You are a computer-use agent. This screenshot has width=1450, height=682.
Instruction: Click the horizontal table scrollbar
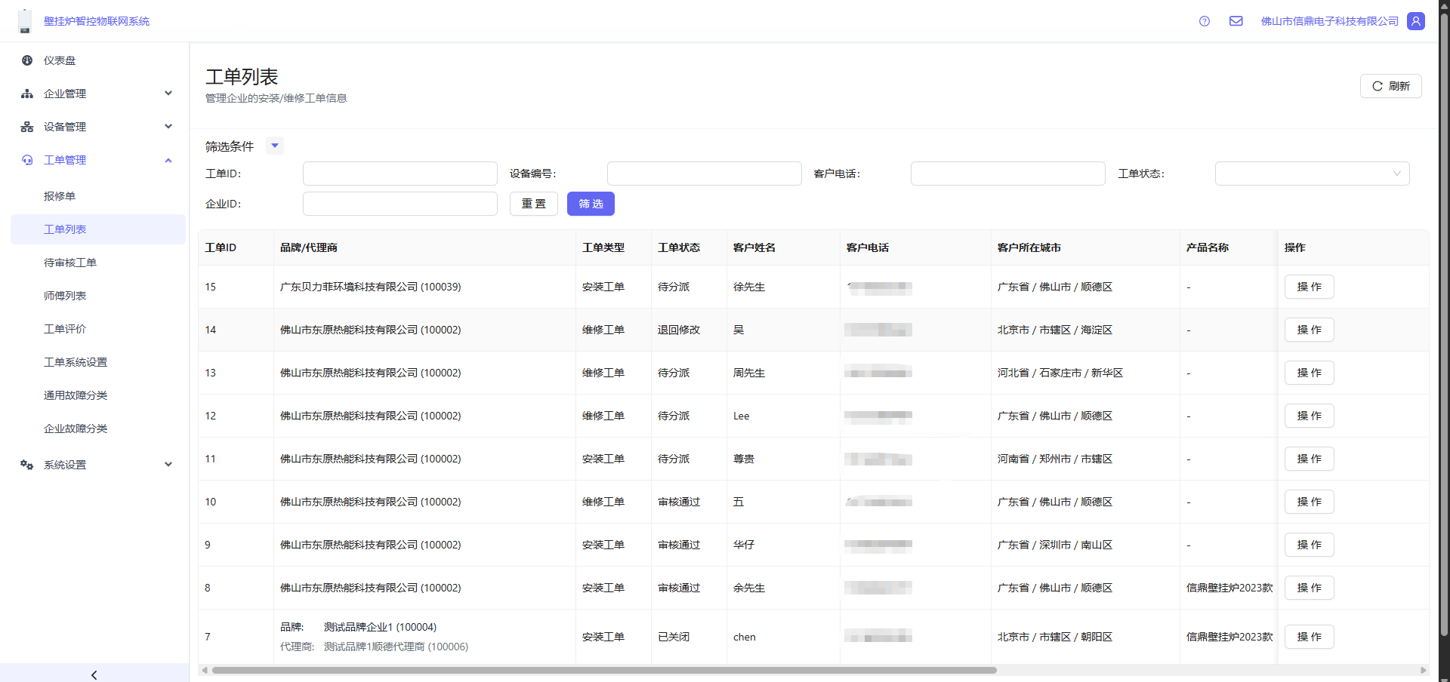tap(604, 670)
